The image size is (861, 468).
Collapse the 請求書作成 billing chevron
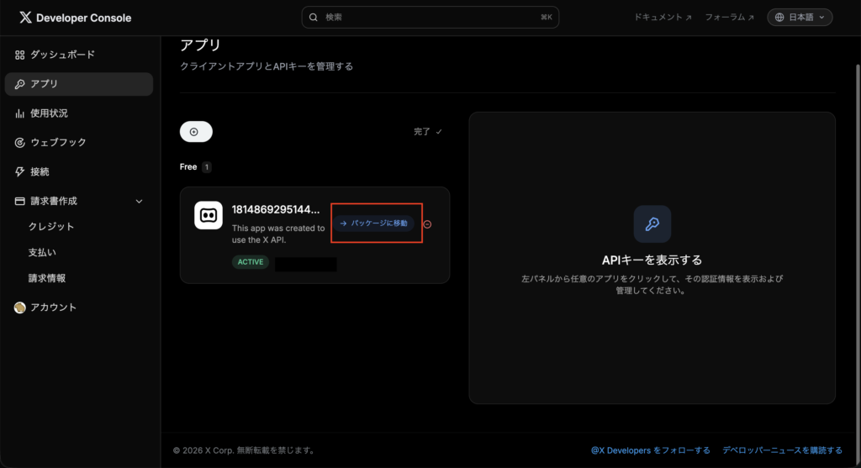(140, 202)
